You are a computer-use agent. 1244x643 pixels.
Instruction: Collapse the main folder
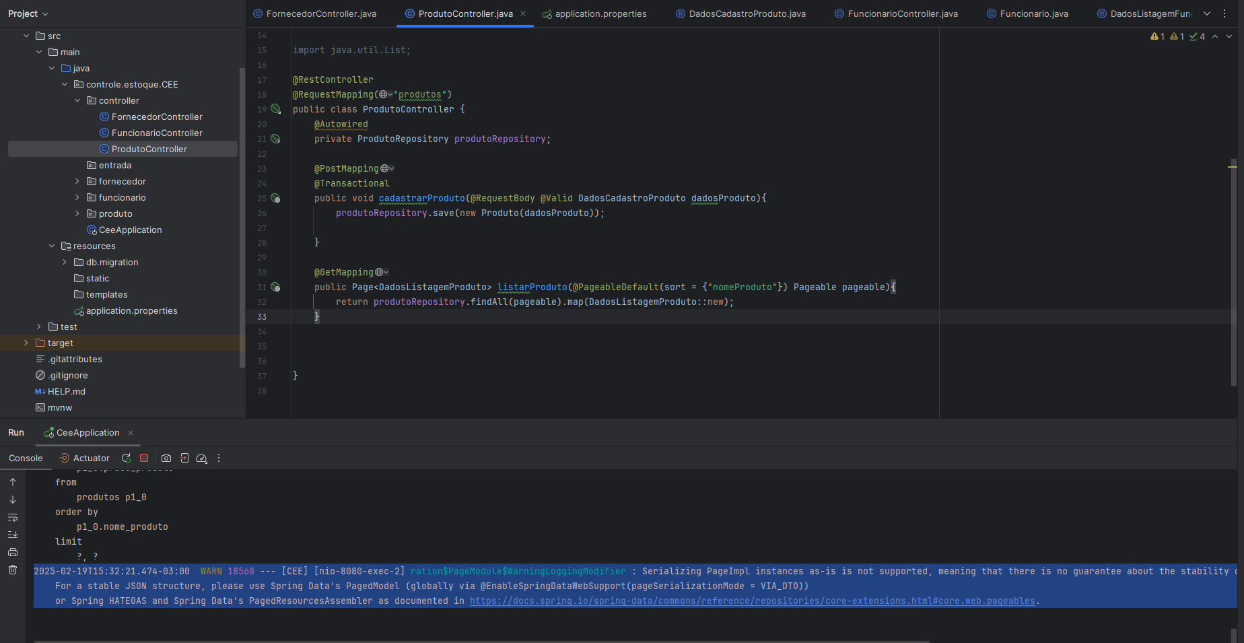(39, 52)
